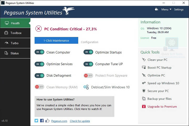The height and width of the screenshot is (126, 189).
Task: Switch off Disk Defragment toggle
Action: tap(39, 76)
